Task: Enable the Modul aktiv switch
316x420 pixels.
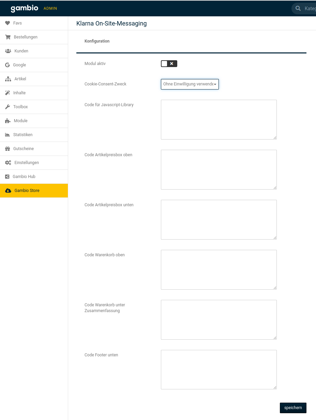Action: pos(169,64)
